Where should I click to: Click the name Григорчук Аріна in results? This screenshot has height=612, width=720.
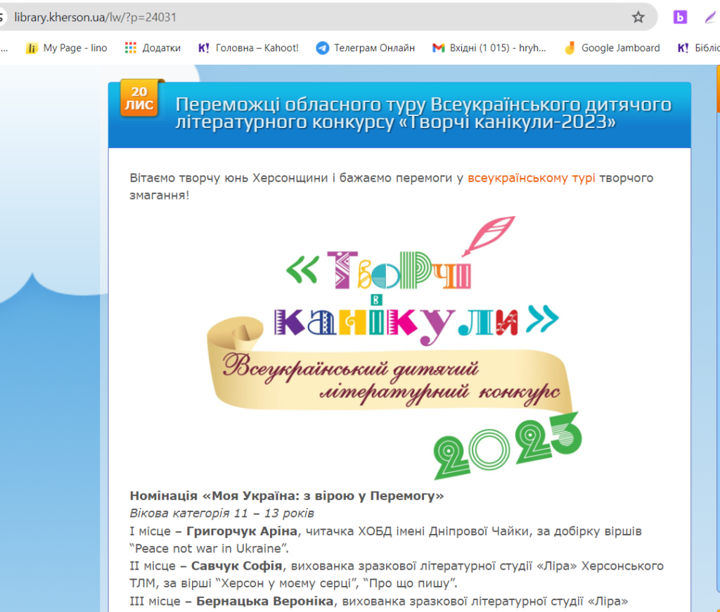(242, 531)
